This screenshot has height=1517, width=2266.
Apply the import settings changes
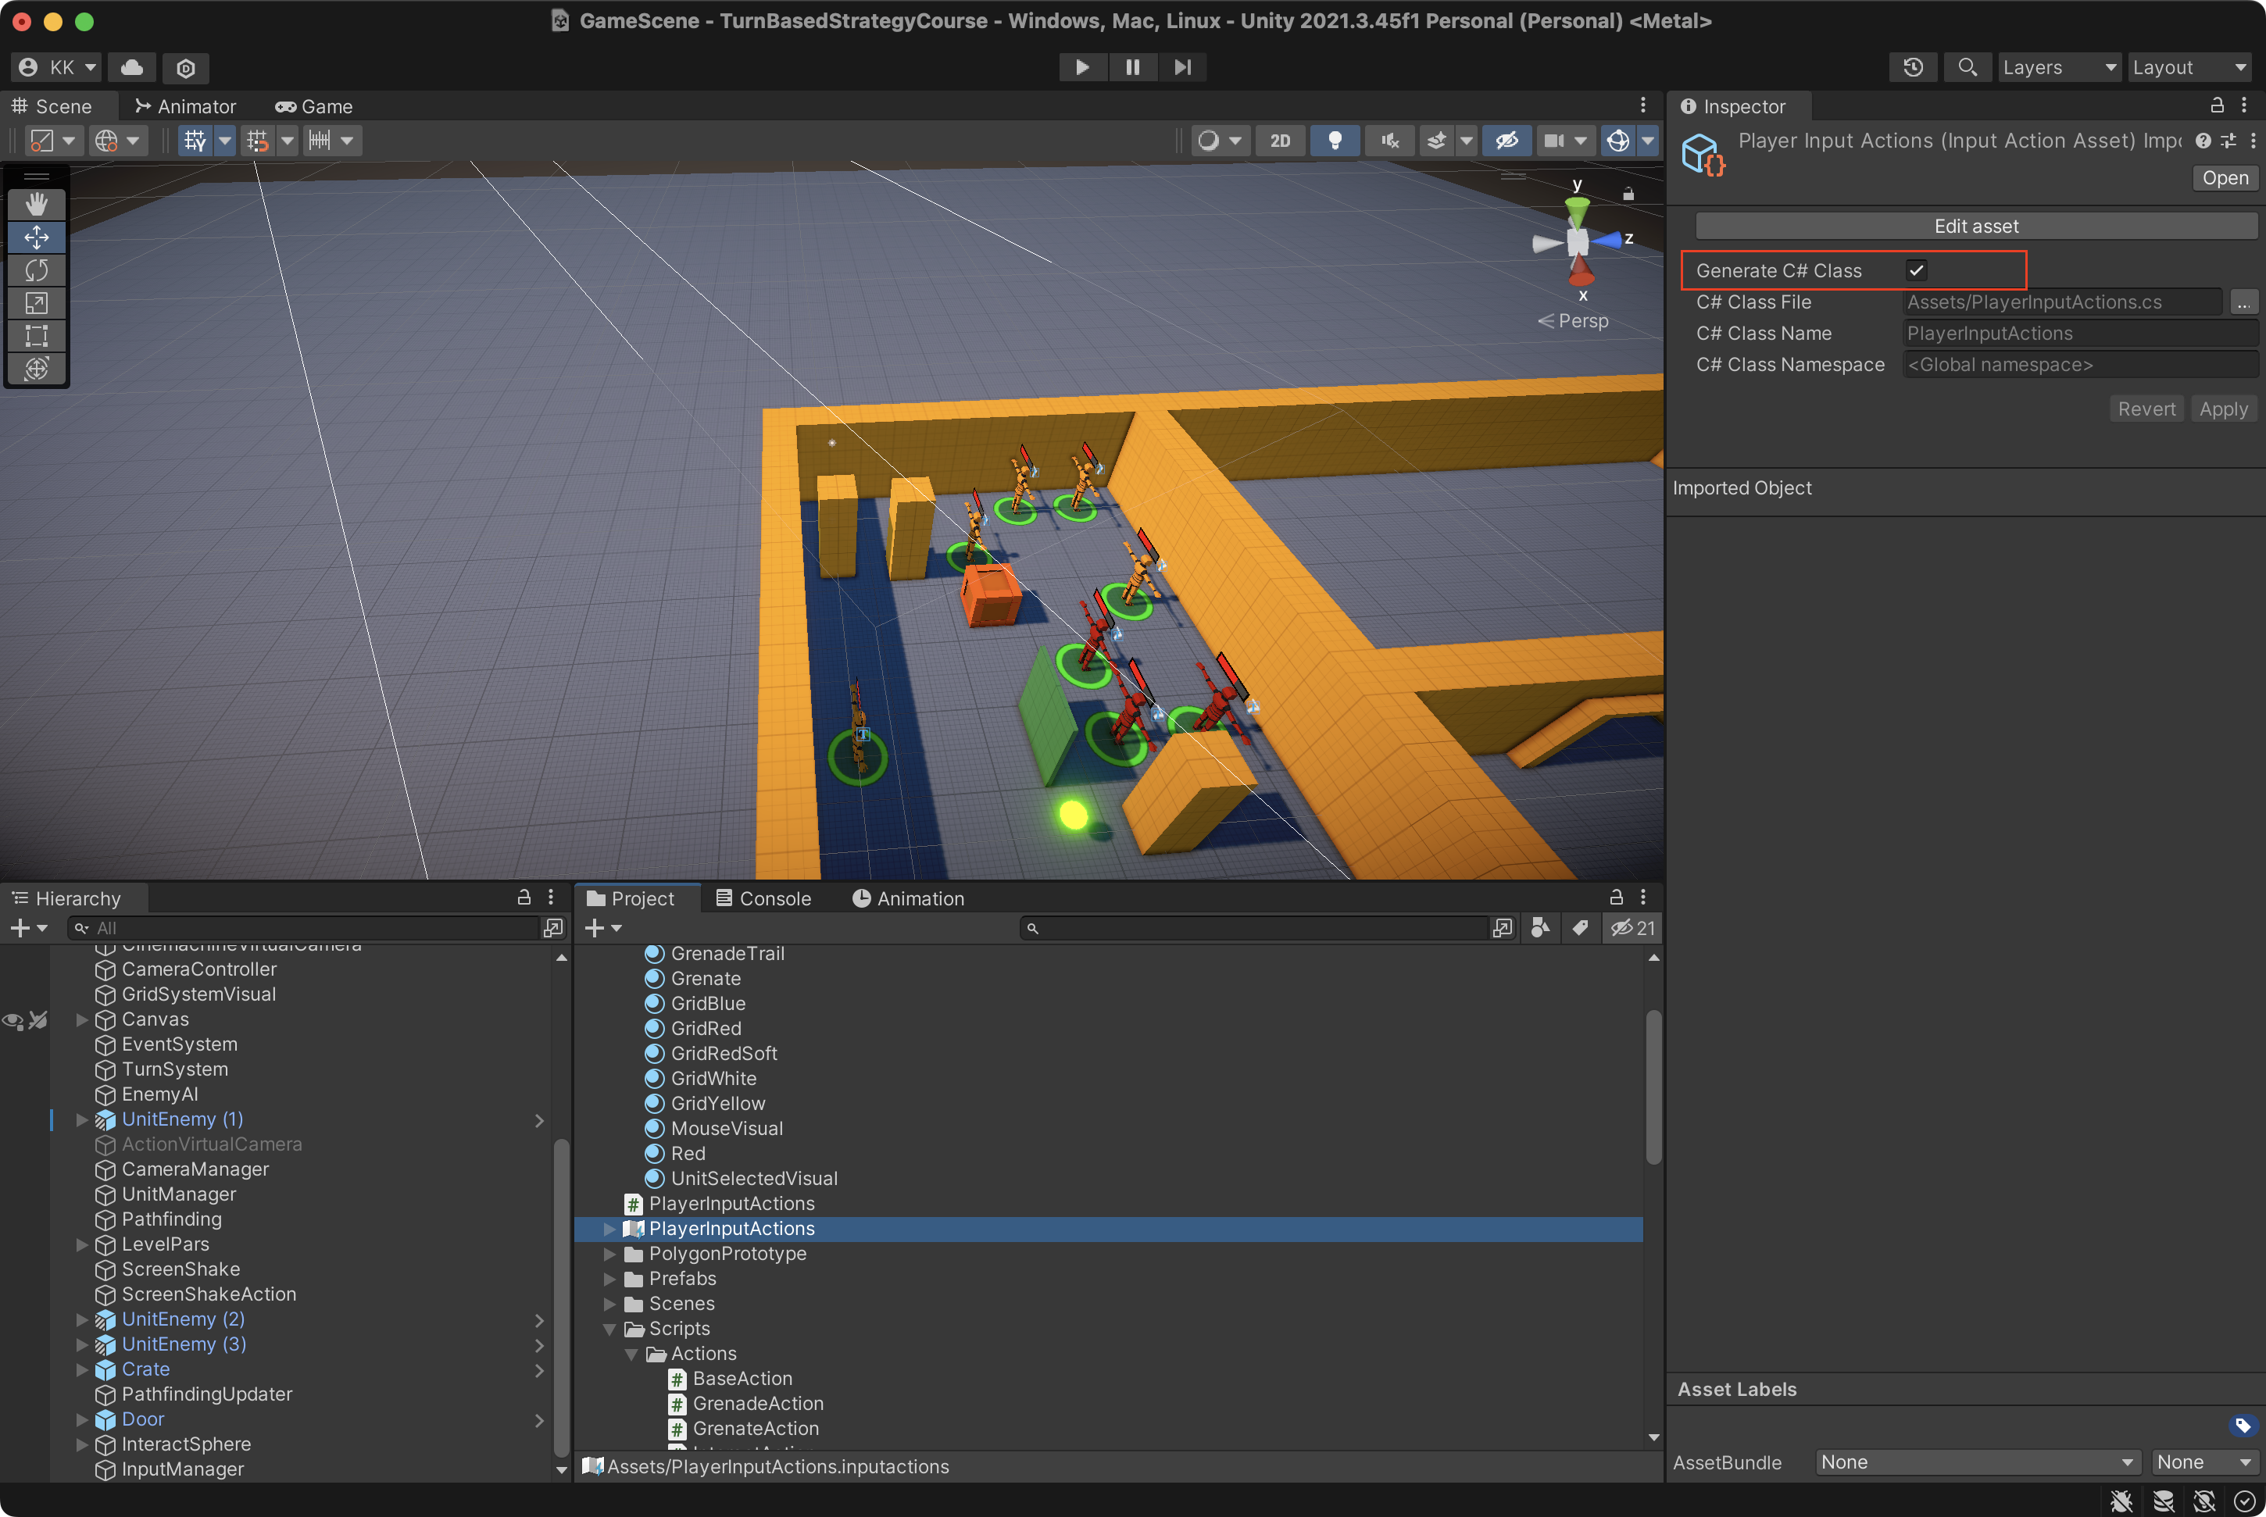[2222, 409]
